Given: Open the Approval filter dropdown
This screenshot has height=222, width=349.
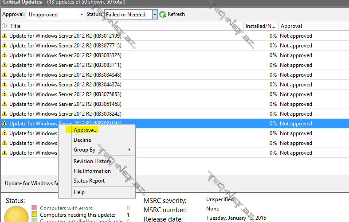Looking at the screenshot, I should (55, 15).
